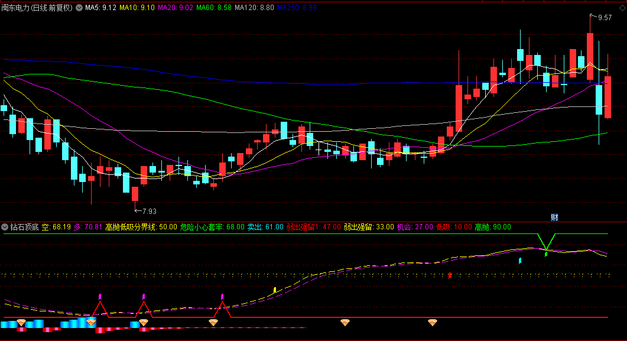This screenshot has width=627, height=341.
Task: Select the MA60: 8.58 label
Action: [213, 8]
